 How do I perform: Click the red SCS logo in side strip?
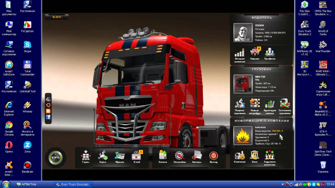(48, 105)
